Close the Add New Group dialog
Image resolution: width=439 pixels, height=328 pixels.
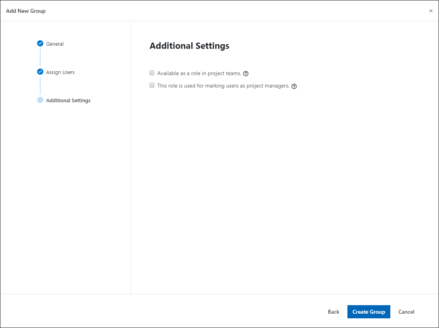click(431, 11)
